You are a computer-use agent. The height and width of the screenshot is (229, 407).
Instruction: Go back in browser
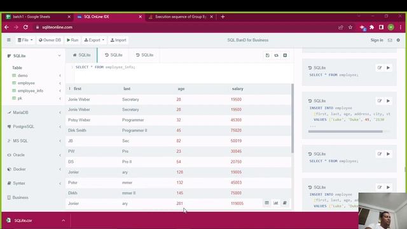click(7, 27)
